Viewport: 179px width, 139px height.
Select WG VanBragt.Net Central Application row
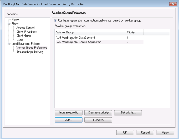pyautogui.click(x=100, y=42)
